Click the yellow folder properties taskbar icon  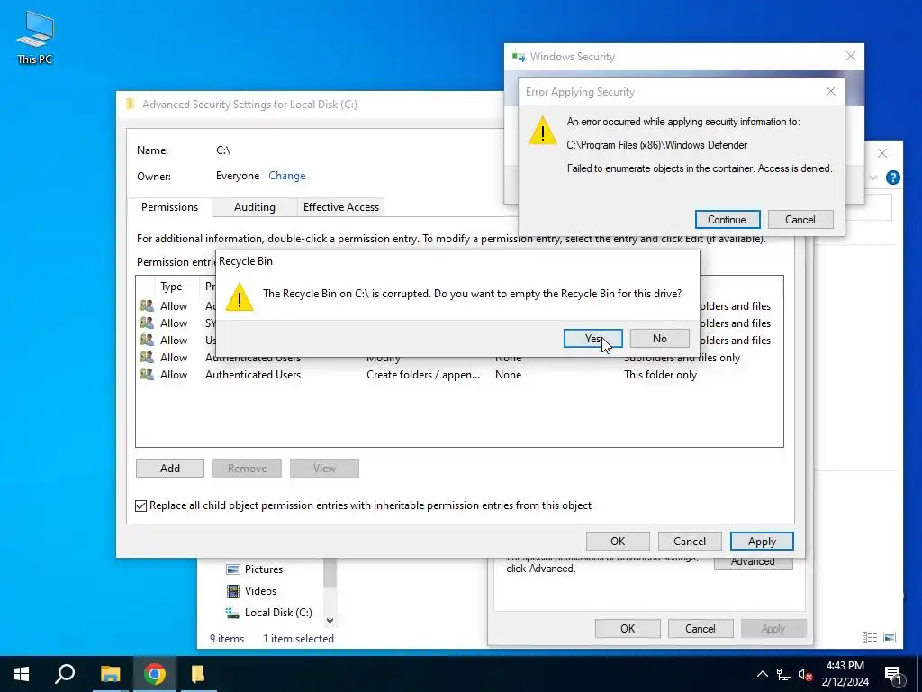click(198, 674)
